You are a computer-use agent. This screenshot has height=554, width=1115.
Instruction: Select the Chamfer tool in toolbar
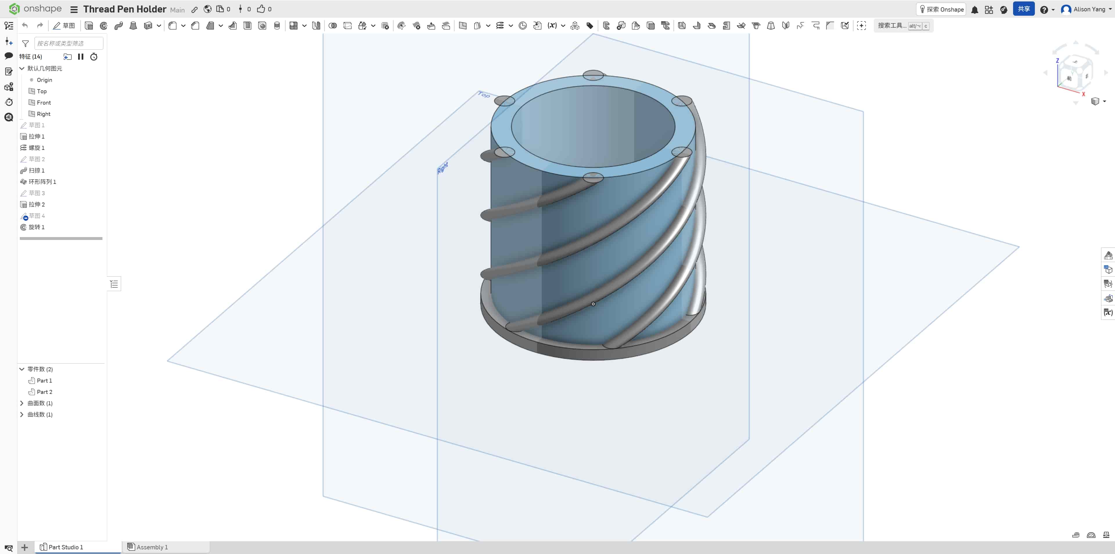coord(195,26)
